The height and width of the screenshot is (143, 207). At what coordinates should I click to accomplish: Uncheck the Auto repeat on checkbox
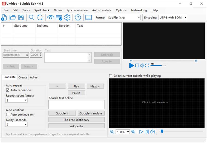coord(8,90)
